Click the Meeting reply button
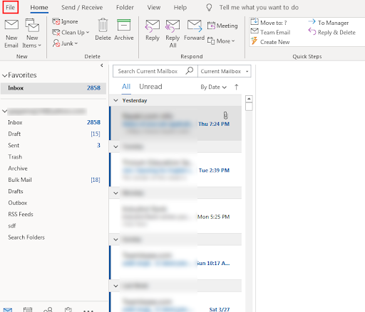The image size is (365, 312). [222, 26]
